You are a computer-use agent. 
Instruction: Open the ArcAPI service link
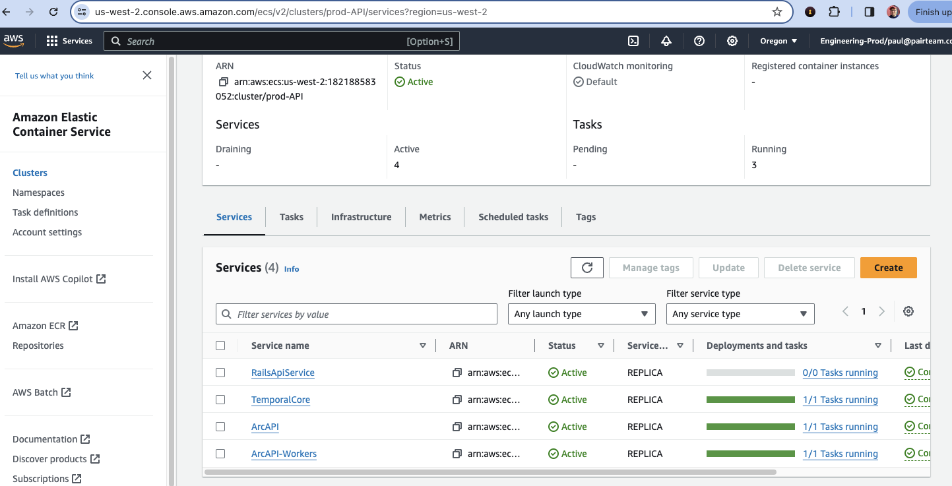click(265, 427)
